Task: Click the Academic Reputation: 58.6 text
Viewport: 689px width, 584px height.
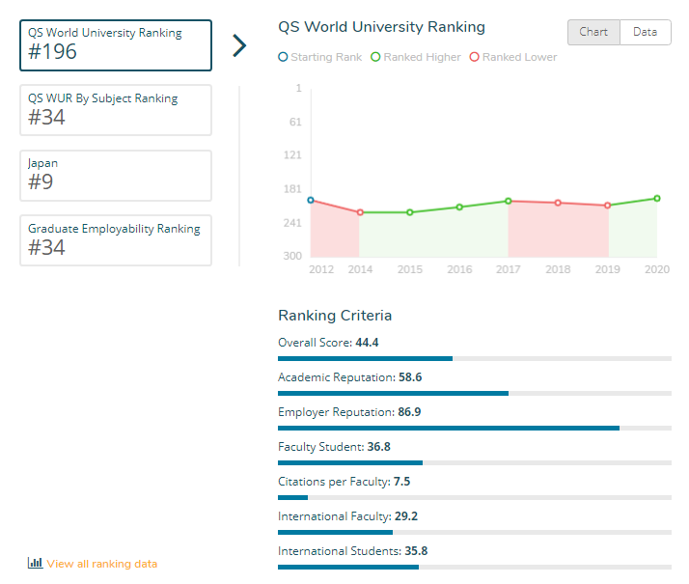Action: point(349,377)
